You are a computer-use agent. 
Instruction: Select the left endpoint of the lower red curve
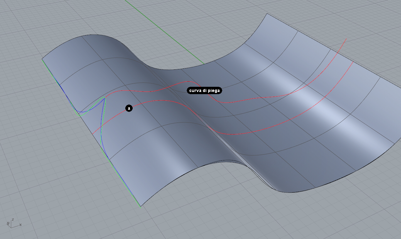pyautogui.click(x=93, y=134)
